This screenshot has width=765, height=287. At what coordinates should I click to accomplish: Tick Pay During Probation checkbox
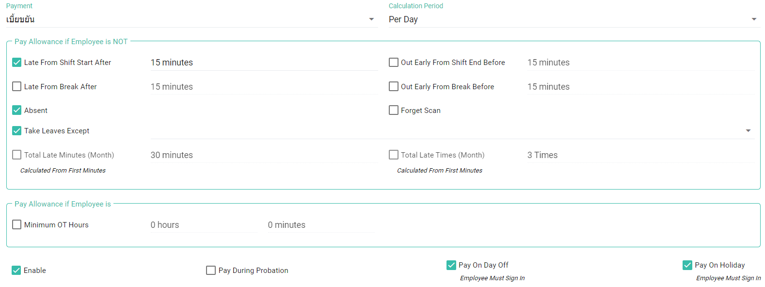point(211,271)
